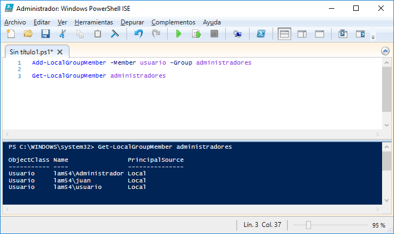Viewport: 394px width, 234px height.
Task: Click the Get-LocalGroupMember line in the script editor
Action: tap(98, 76)
